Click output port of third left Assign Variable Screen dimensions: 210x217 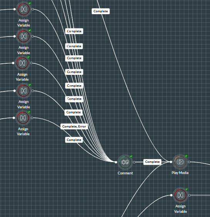point(31,63)
